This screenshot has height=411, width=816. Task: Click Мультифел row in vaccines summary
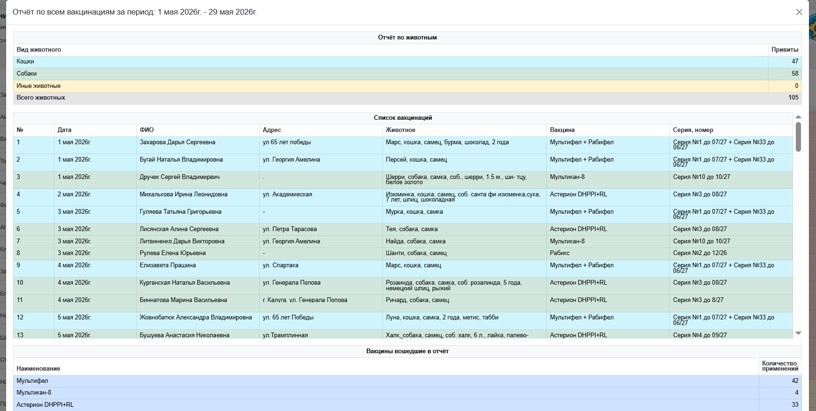(407, 381)
